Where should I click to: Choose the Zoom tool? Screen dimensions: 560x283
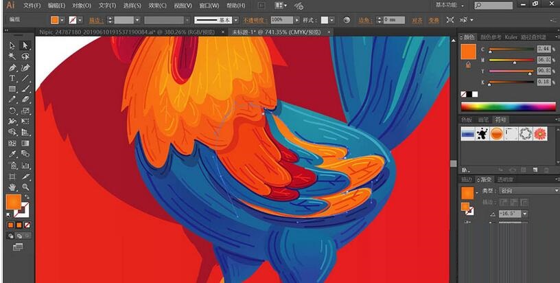(x=25, y=186)
